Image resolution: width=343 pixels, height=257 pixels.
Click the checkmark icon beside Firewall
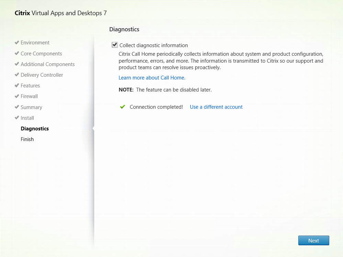16,96
